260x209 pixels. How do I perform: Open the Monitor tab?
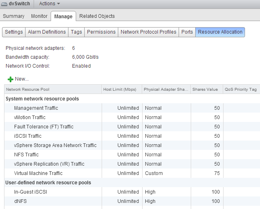tap(39, 16)
